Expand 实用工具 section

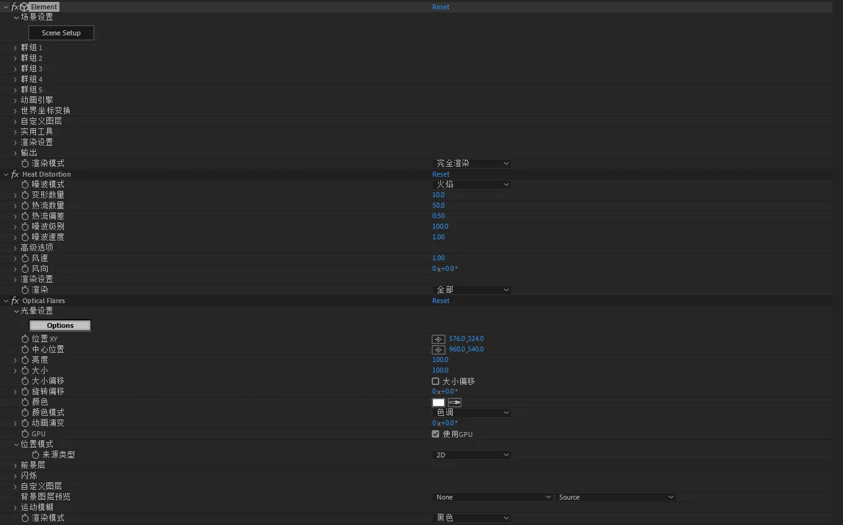point(15,131)
